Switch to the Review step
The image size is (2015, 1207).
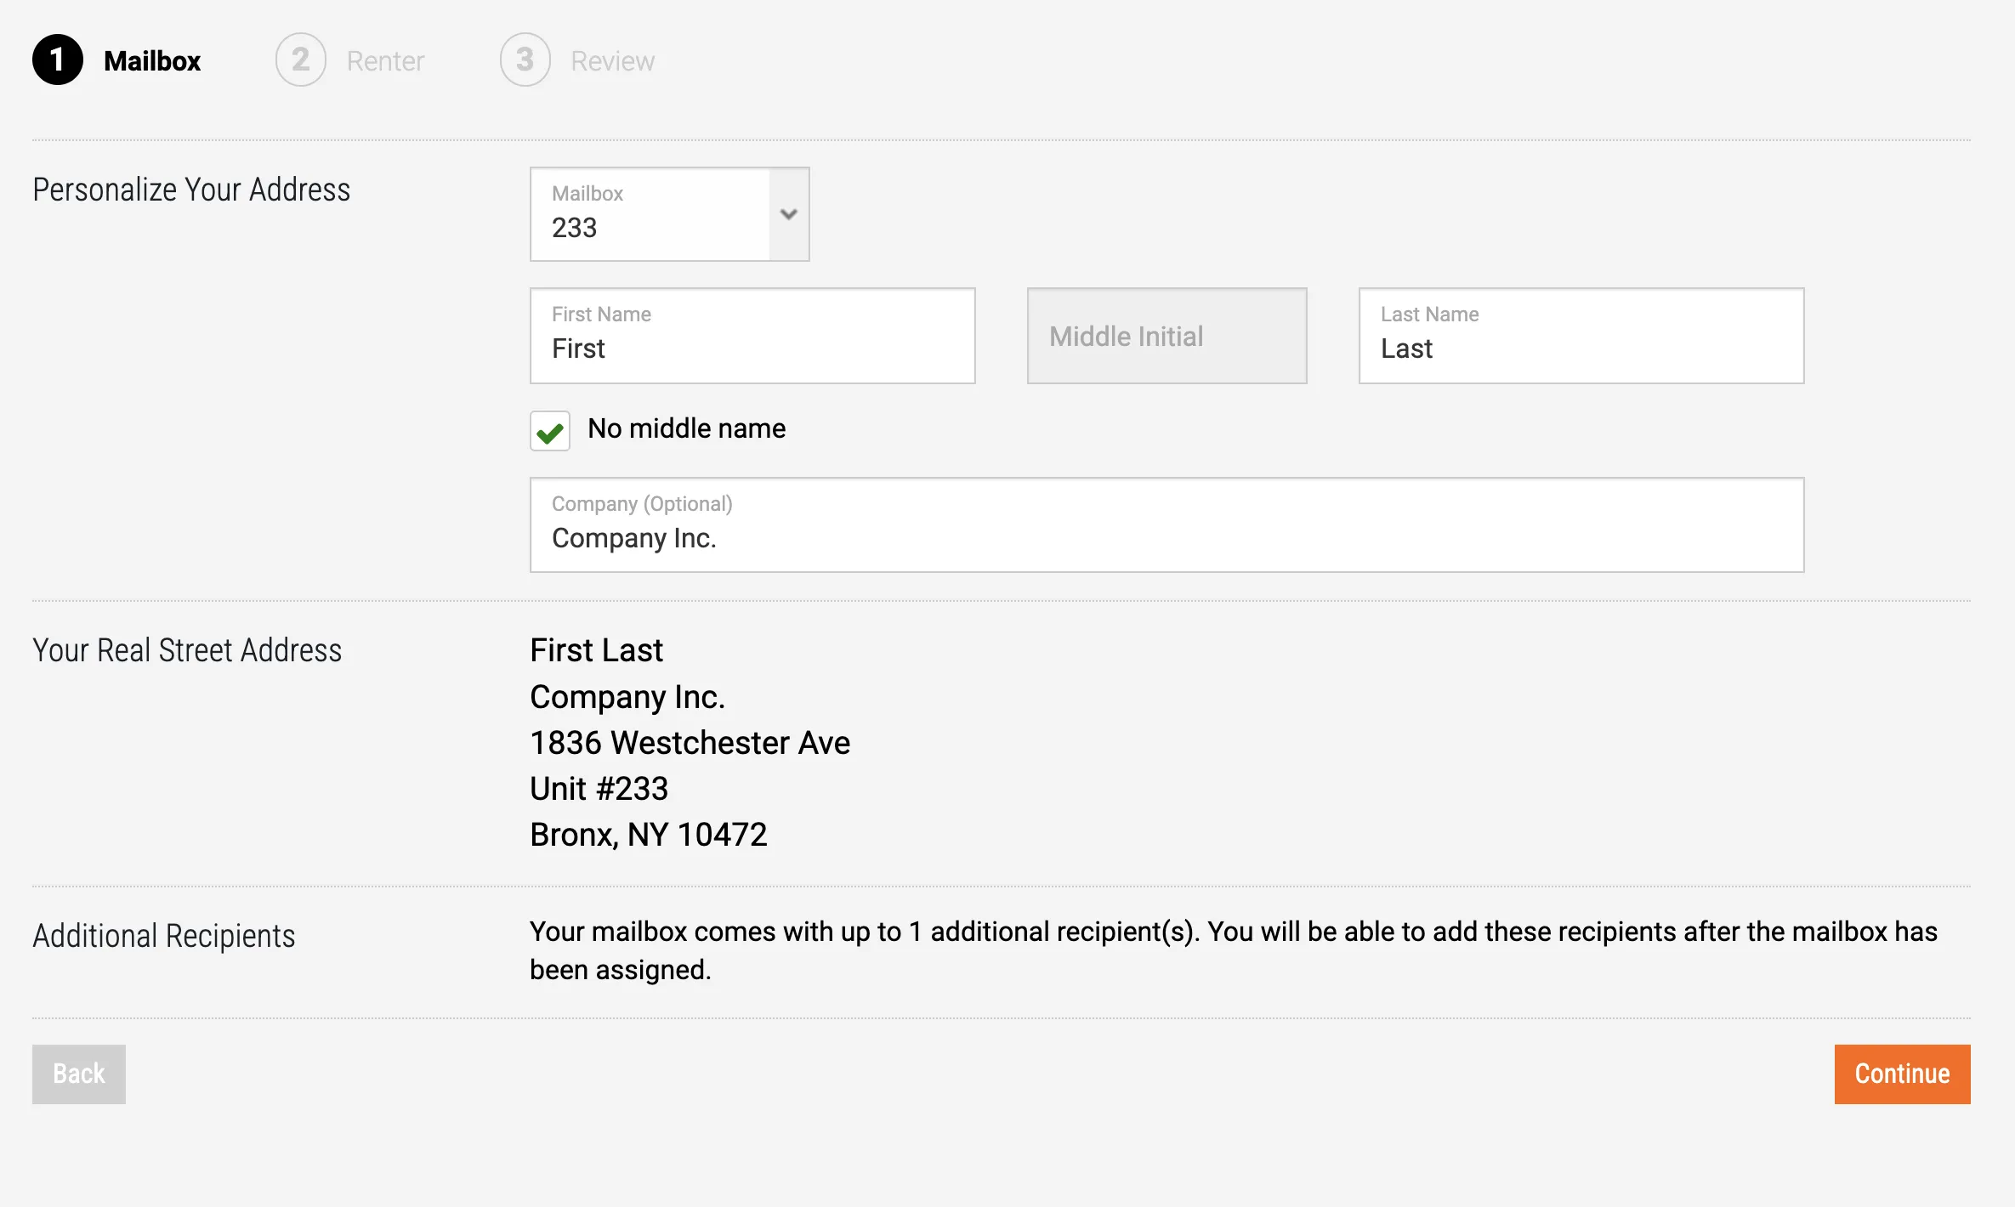[x=612, y=59]
